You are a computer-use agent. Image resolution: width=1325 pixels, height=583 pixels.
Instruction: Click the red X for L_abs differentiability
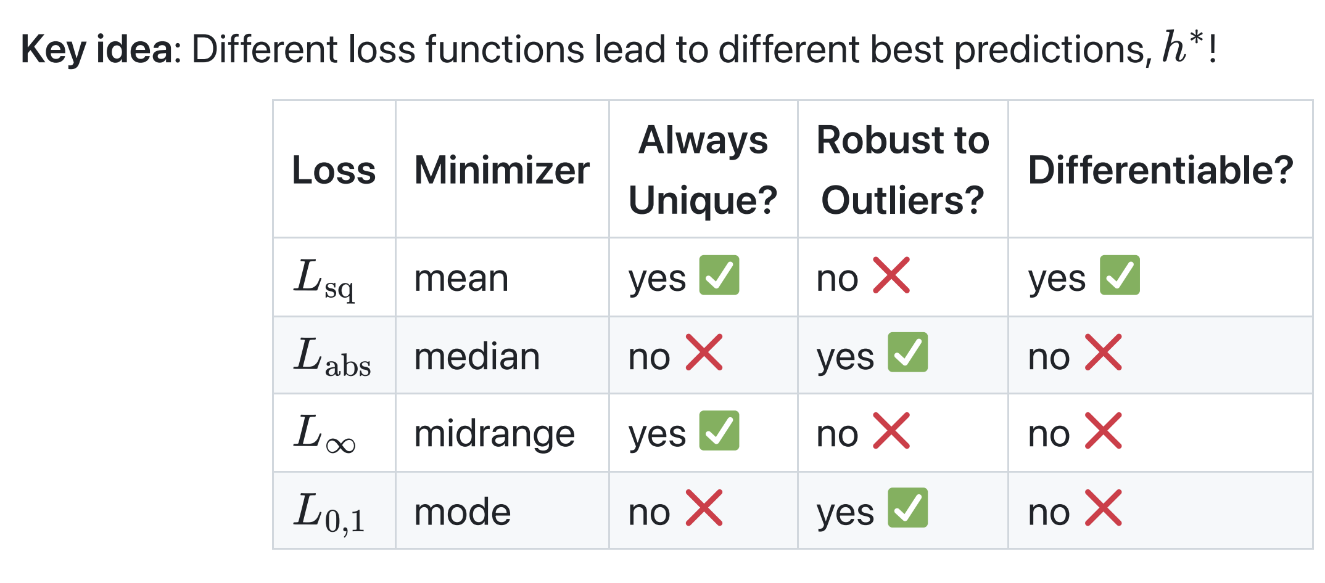[1103, 353]
